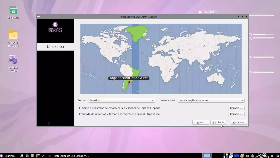Click the System widget icon on desktop
The width and height of the screenshot is (280, 158).
click(x=200, y=12)
